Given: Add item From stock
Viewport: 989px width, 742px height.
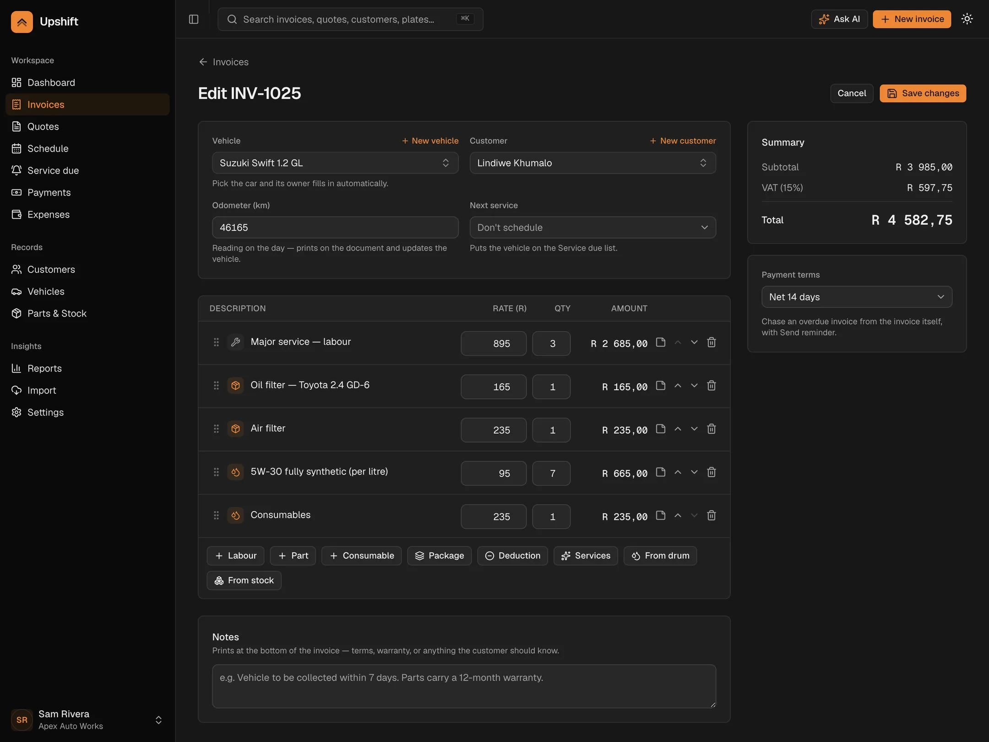Looking at the screenshot, I should 244,580.
